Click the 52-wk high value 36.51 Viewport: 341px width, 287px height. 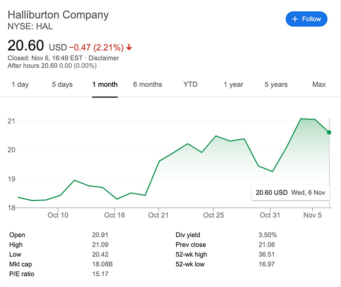tap(267, 254)
